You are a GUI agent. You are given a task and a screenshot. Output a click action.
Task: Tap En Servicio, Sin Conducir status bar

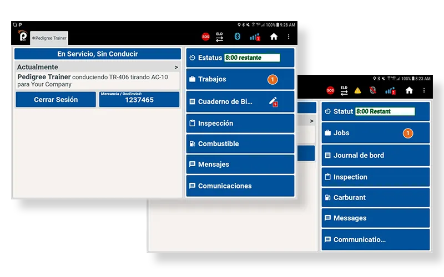coord(98,54)
